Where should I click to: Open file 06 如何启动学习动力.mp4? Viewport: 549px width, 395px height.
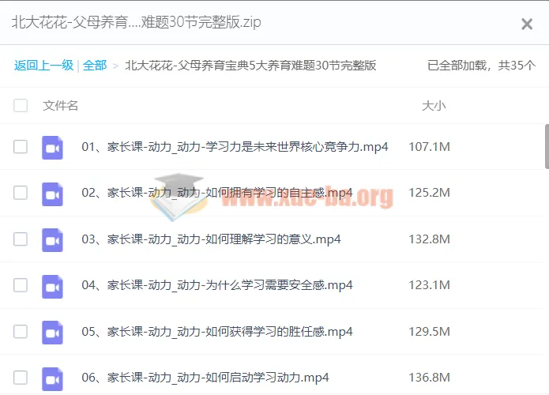point(205,377)
